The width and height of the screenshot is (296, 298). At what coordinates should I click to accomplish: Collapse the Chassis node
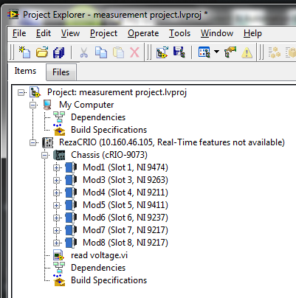tap(44, 156)
